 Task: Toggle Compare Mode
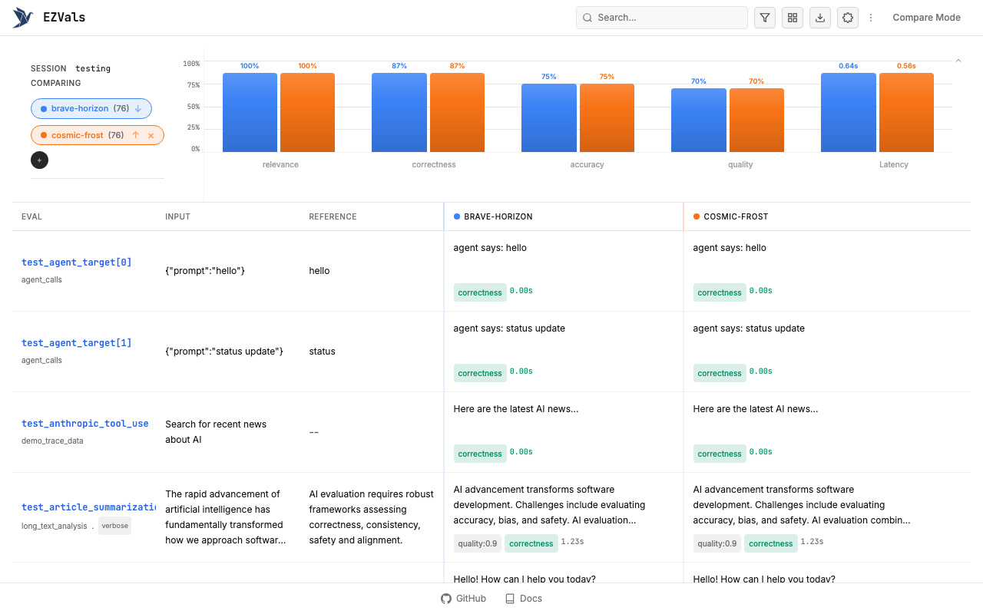click(926, 18)
